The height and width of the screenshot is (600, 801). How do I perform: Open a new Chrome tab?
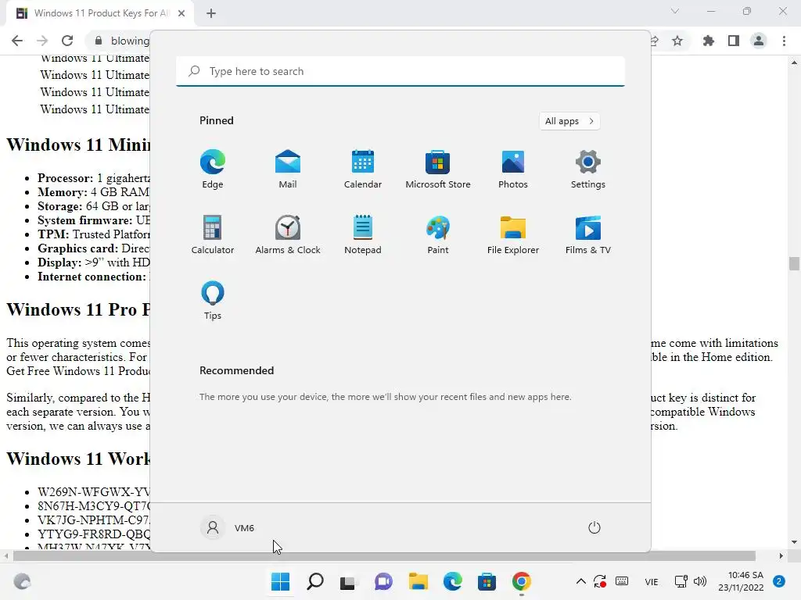pyautogui.click(x=211, y=13)
